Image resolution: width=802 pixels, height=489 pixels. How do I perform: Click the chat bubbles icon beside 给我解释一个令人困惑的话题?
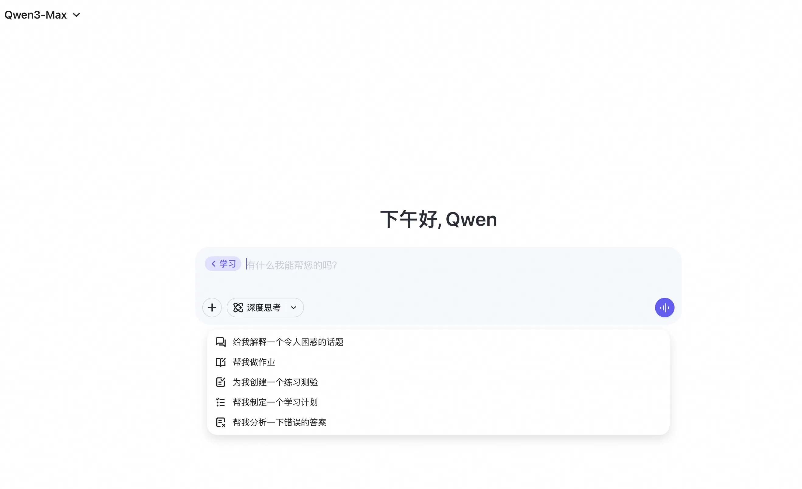(220, 342)
